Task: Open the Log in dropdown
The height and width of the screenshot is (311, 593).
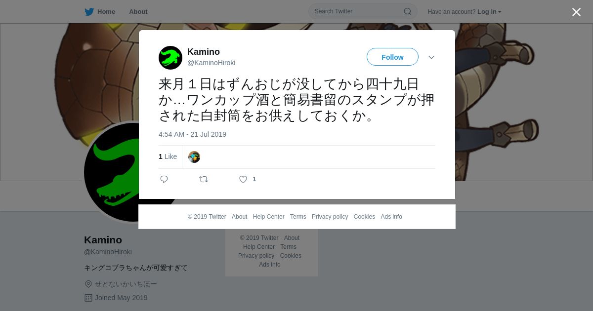Action: [489, 12]
